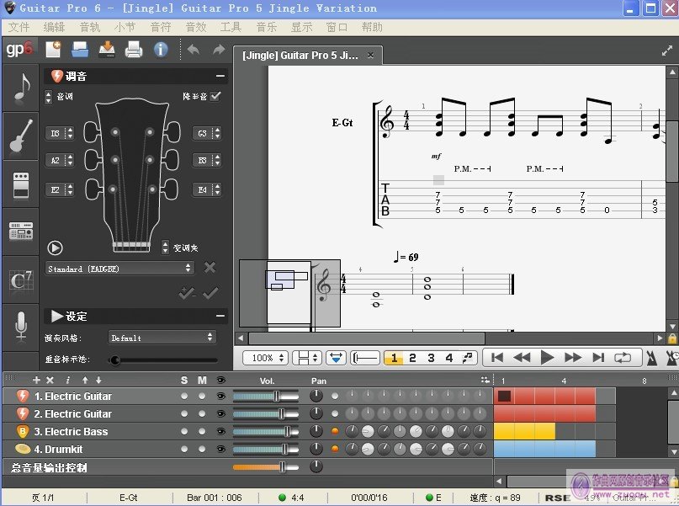This screenshot has height=506, width=679.
Task: Apply tuning with single checkmark
Action: (x=211, y=293)
